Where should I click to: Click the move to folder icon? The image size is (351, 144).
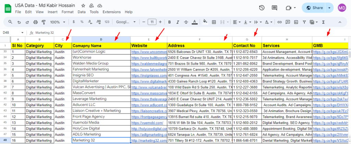(91, 5)
